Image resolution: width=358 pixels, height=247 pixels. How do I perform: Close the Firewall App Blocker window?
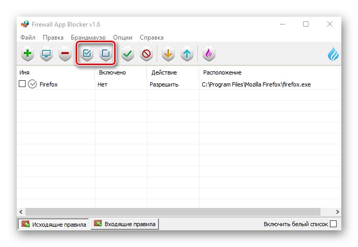click(330, 24)
